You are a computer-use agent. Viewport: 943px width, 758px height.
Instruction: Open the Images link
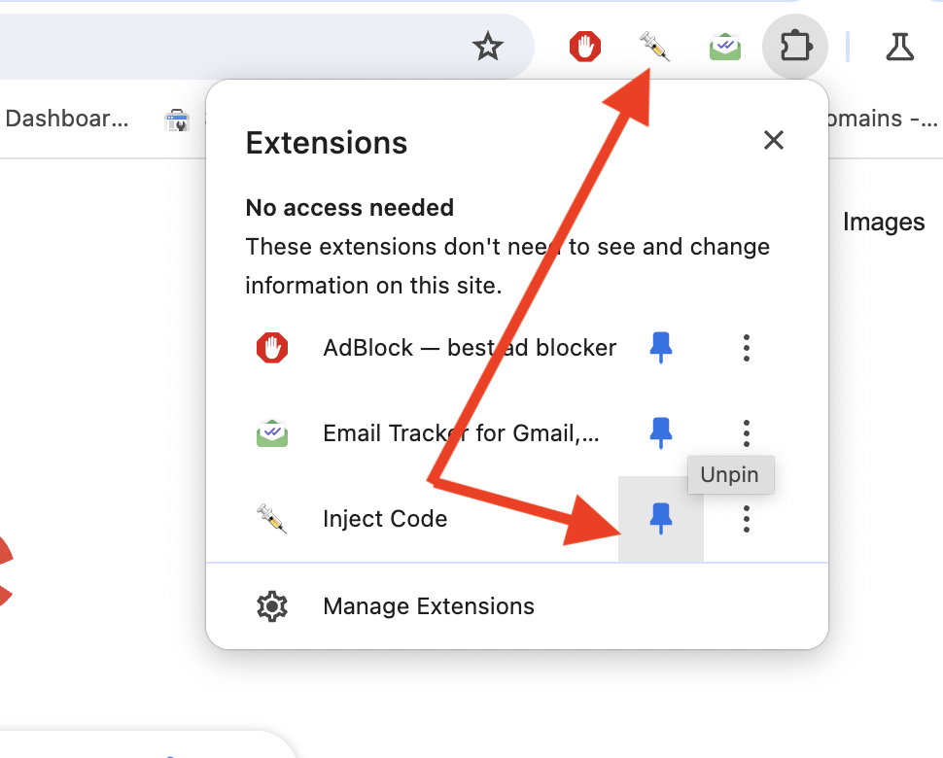[884, 223]
